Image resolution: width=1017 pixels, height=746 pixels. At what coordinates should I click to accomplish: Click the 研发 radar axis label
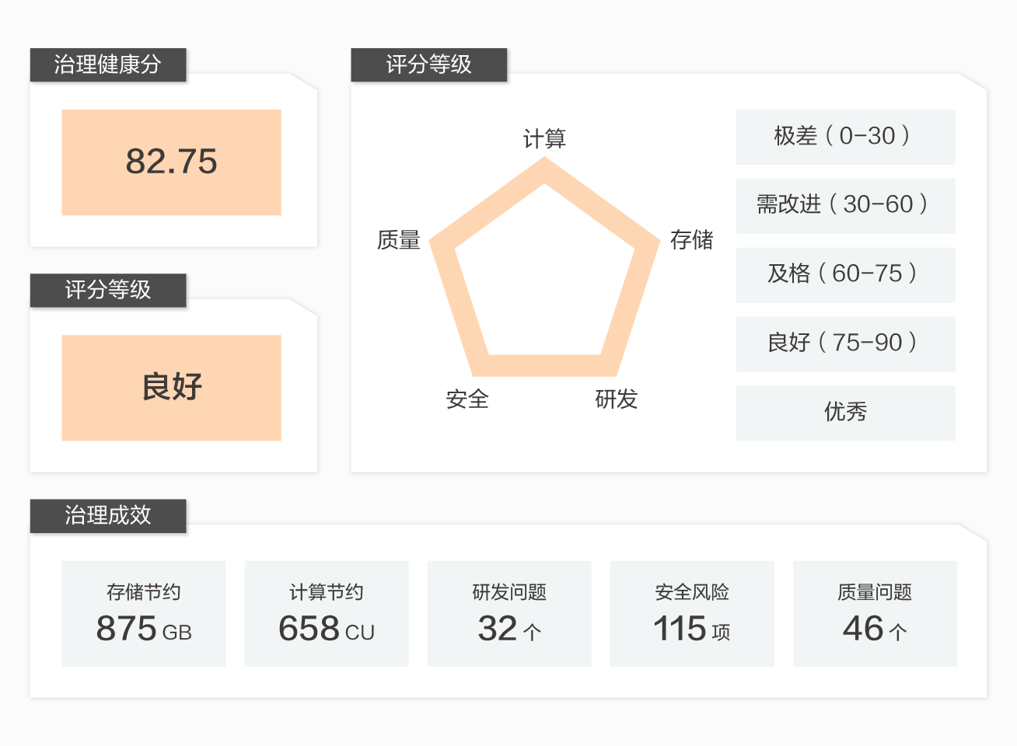(617, 399)
